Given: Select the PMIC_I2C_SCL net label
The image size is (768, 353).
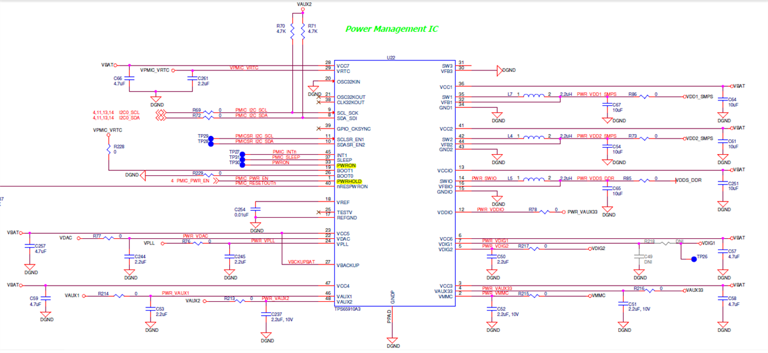Looking at the screenshot, I should (x=251, y=109).
